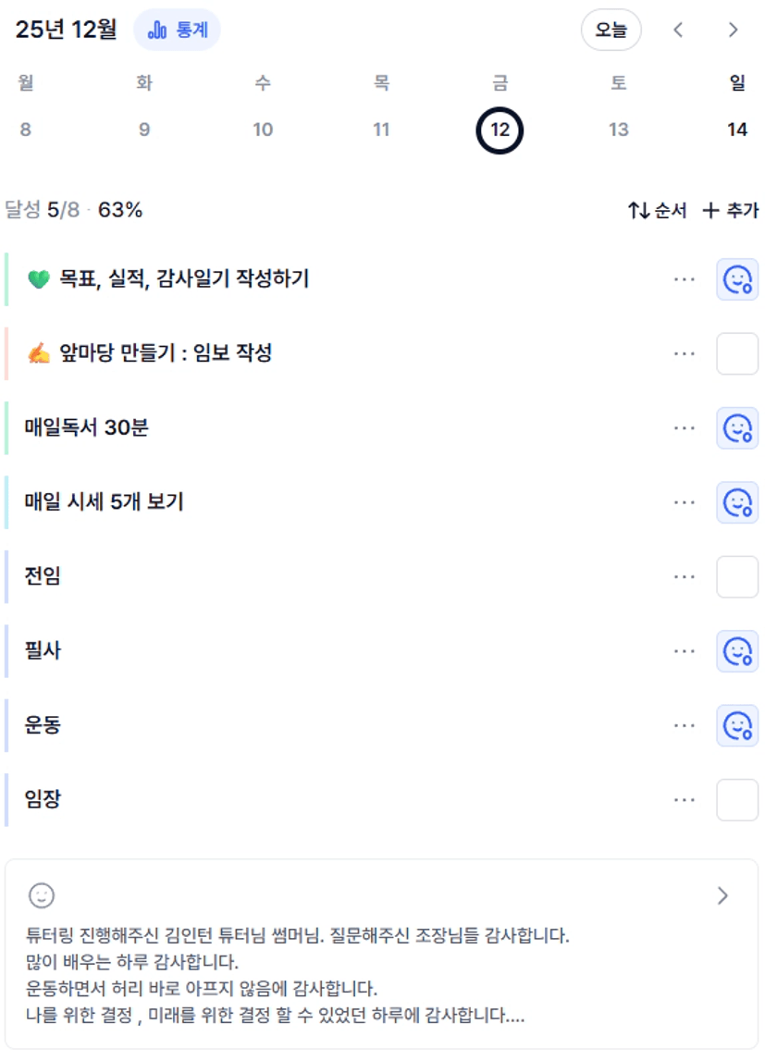Screen dimensions: 765x1061
Task: Uncheck the completed 필사 habit
Action: (737, 651)
